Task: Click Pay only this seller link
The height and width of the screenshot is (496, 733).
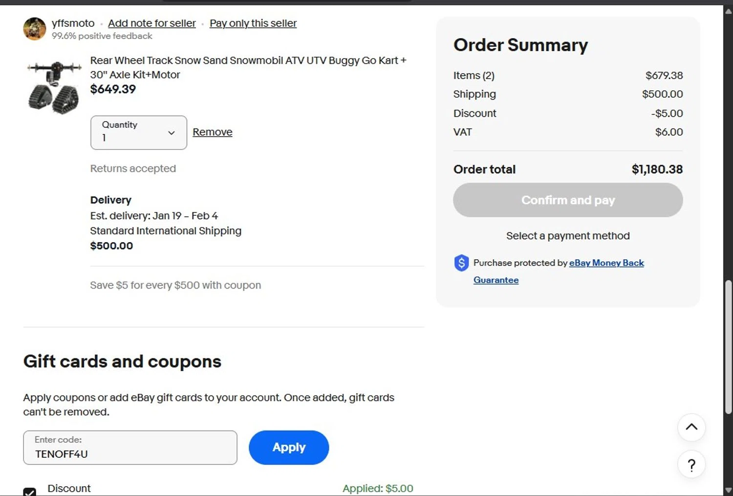Action: [x=253, y=23]
